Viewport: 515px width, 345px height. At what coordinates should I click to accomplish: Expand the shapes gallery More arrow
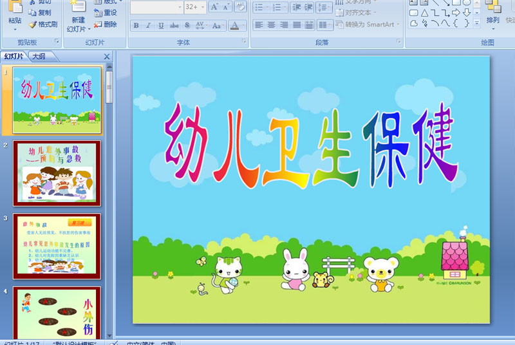coord(477,23)
